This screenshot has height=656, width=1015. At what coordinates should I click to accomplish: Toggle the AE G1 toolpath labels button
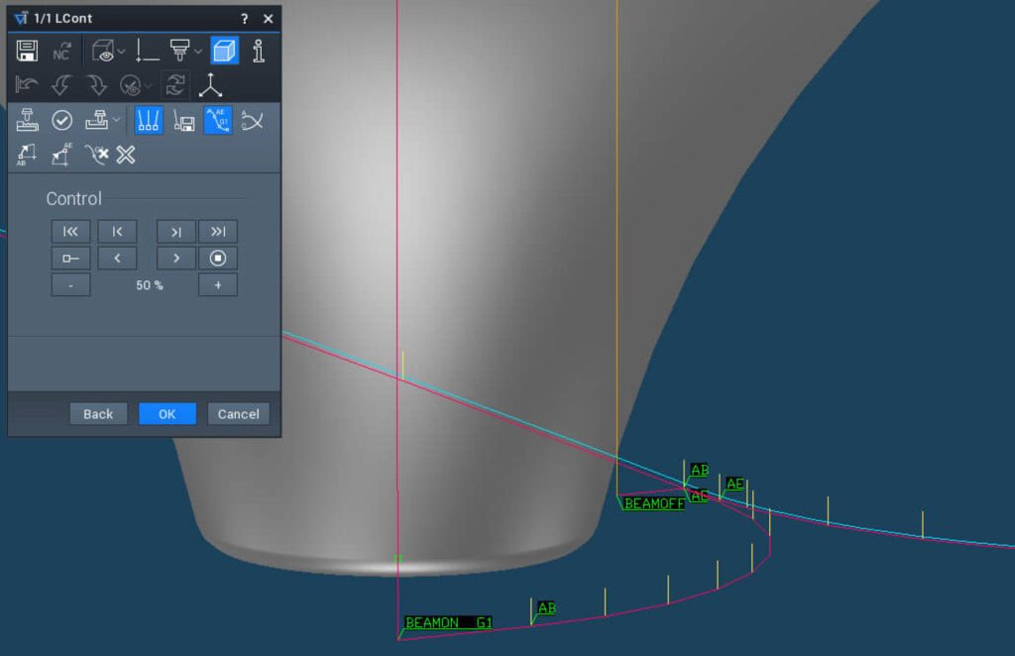coord(218,120)
